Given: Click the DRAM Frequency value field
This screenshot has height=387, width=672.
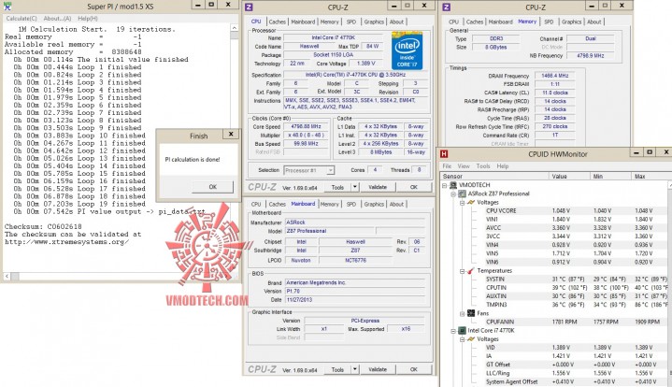Looking at the screenshot, I should 554,76.
